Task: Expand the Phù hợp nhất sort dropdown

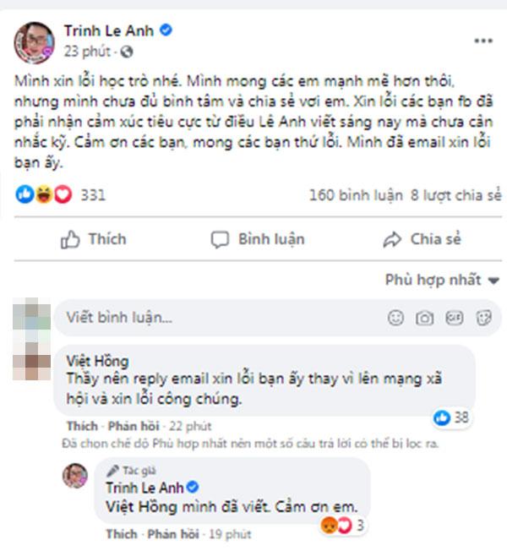Action: click(x=442, y=280)
